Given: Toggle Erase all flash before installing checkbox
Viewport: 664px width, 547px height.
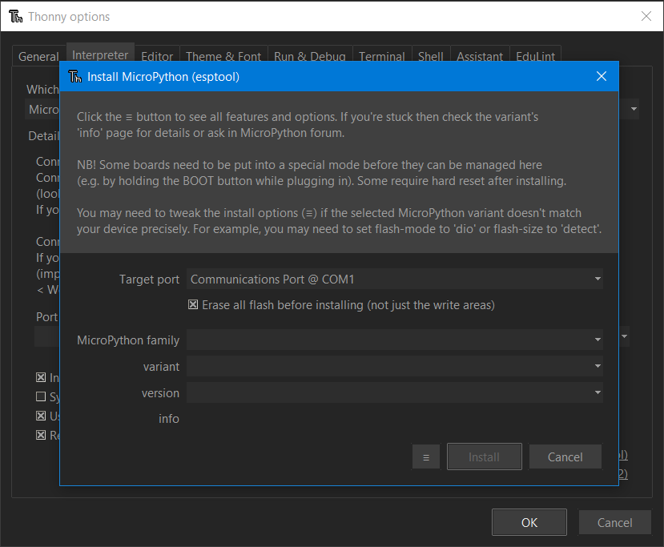Looking at the screenshot, I should (x=193, y=304).
